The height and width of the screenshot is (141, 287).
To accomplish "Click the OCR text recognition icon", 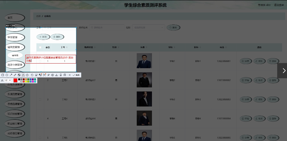I will coord(44,75).
